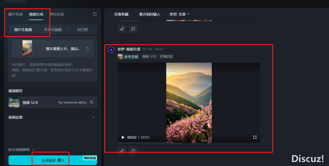This screenshot has height=166, width=329.
Task: Click the 参考首帧 tag
Action: click(128, 56)
